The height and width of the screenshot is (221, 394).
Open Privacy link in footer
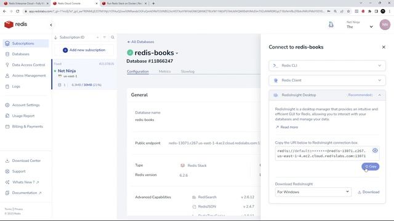click(18, 209)
